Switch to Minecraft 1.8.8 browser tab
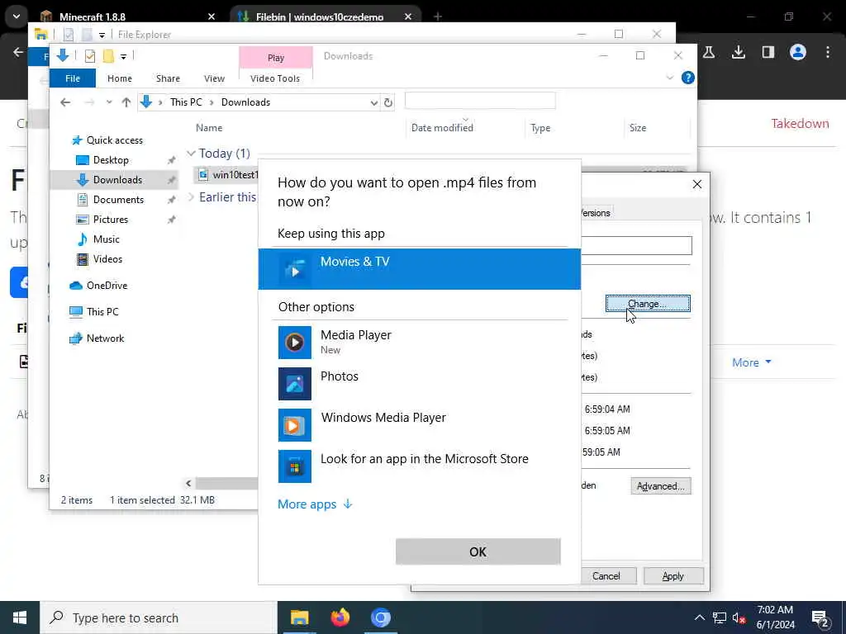This screenshot has width=846, height=634. pos(126,17)
